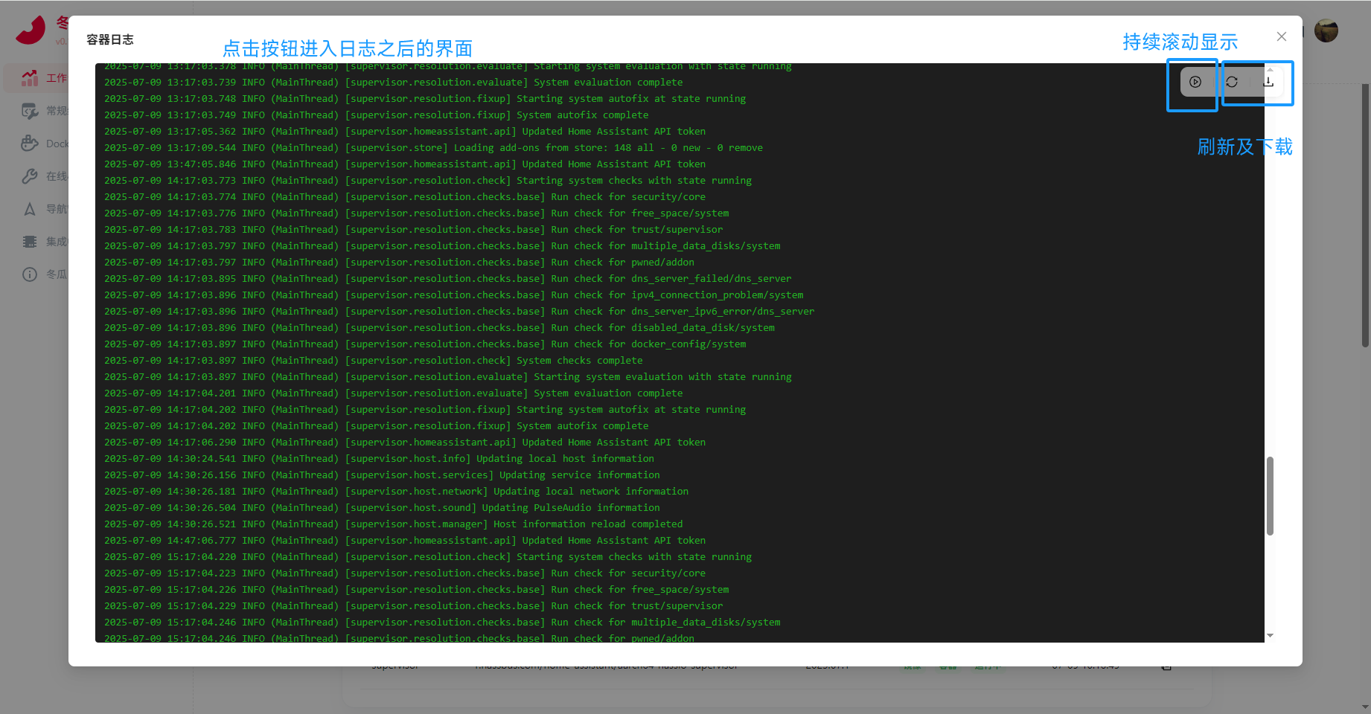Open the 在线 wrench sidebar item

(x=45, y=176)
